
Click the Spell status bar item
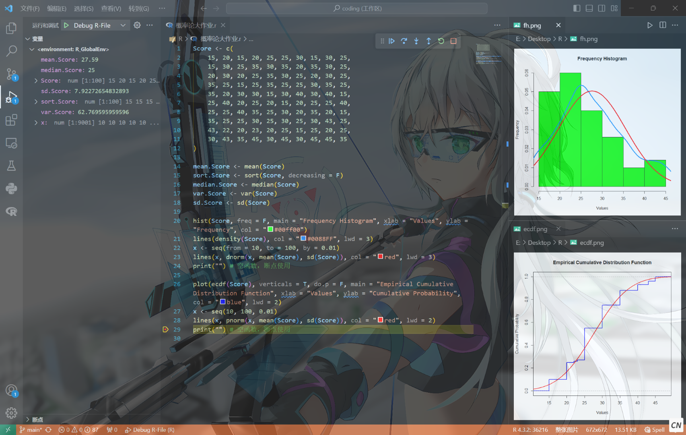(654, 430)
